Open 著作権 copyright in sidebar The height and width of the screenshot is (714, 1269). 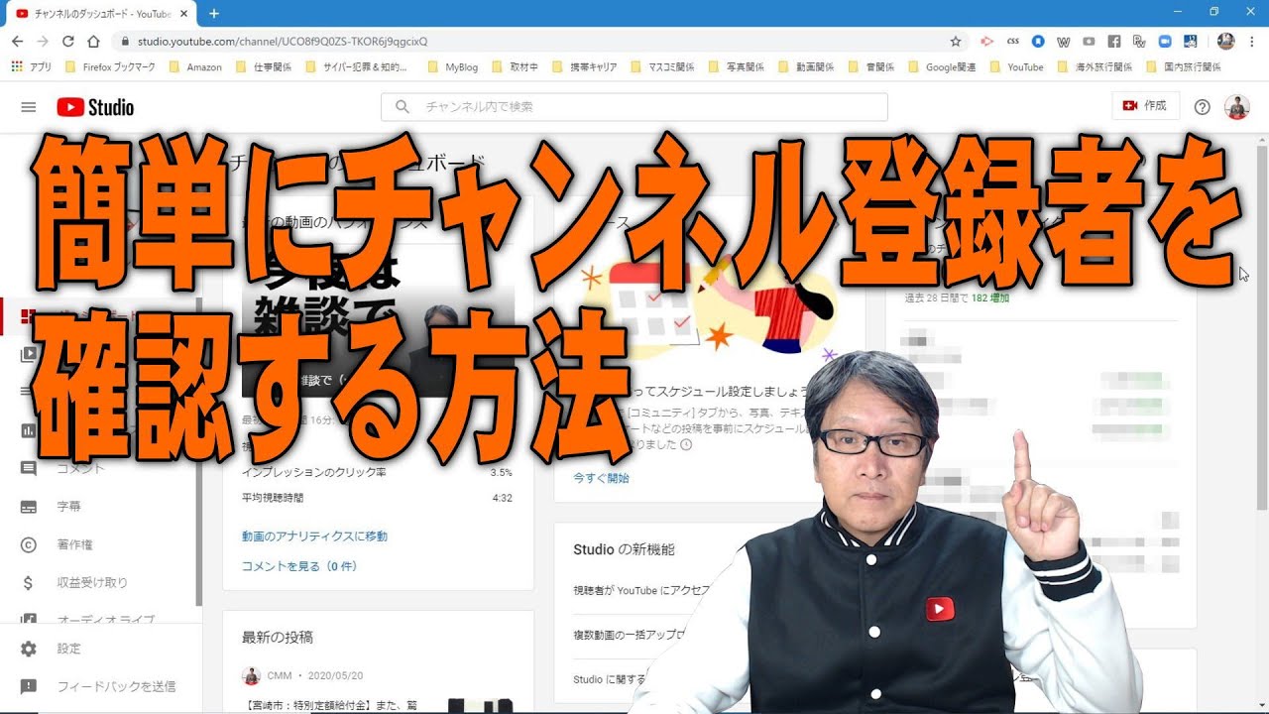point(74,544)
